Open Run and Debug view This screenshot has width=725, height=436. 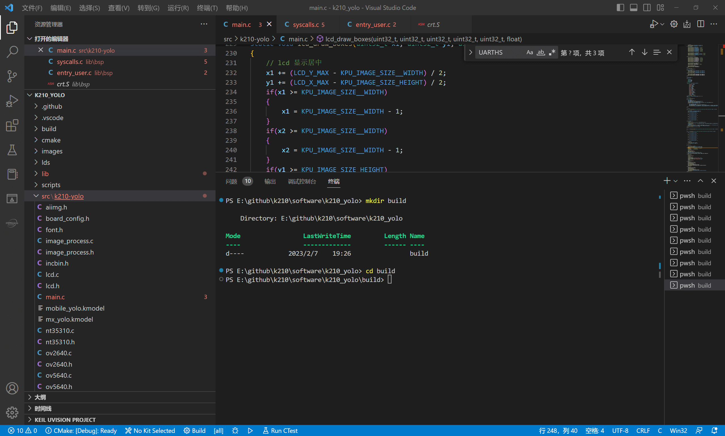pyautogui.click(x=12, y=101)
